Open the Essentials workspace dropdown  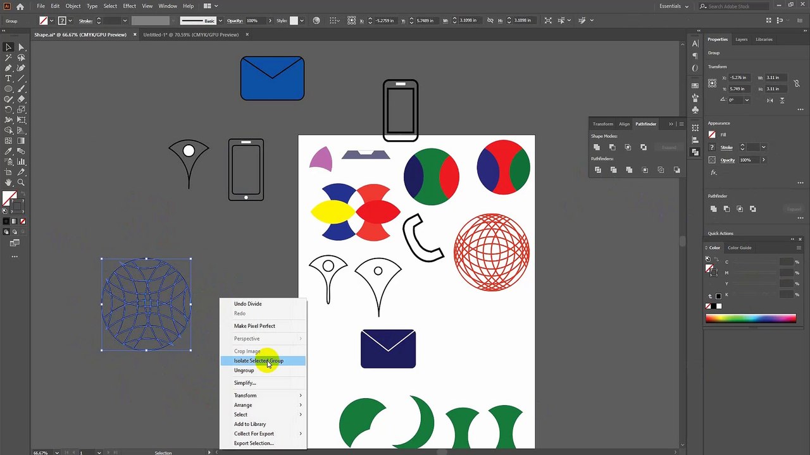tap(674, 6)
